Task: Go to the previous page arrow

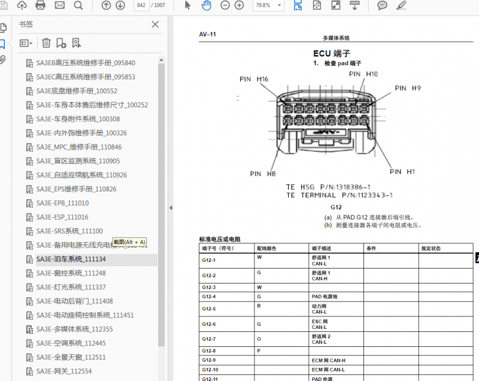Action: 106,5
